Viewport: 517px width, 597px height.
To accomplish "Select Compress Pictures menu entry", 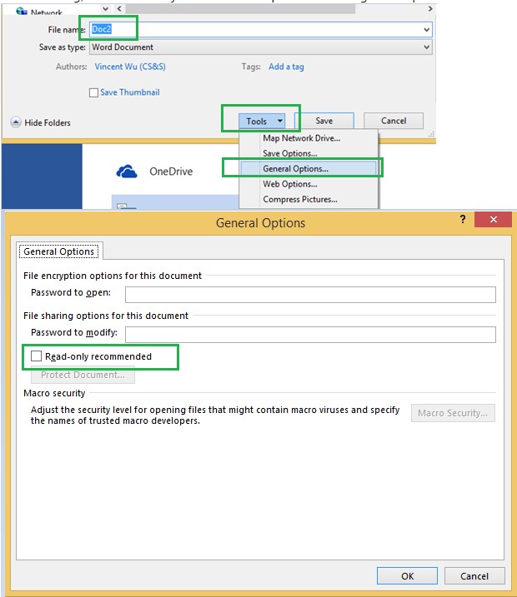I will click(x=309, y=199).
